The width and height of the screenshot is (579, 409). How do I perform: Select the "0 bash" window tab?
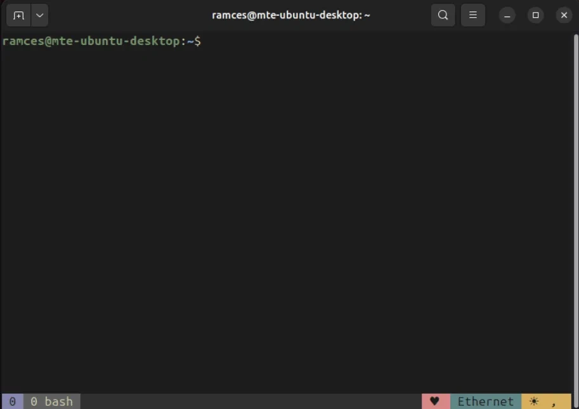(x=52, y=401)
